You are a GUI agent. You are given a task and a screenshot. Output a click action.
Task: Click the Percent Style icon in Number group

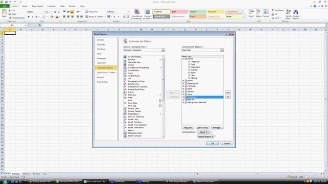click(114, 17)
